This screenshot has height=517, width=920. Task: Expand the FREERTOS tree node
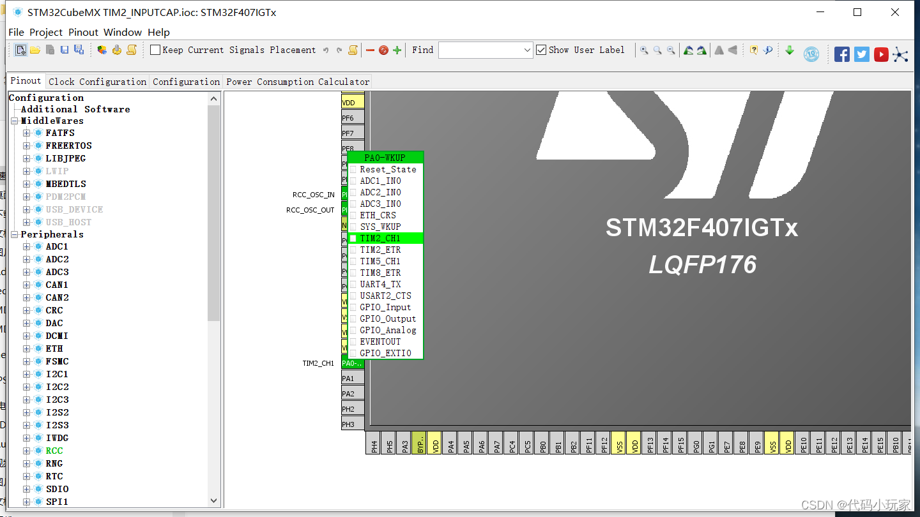tap(27, 146)
